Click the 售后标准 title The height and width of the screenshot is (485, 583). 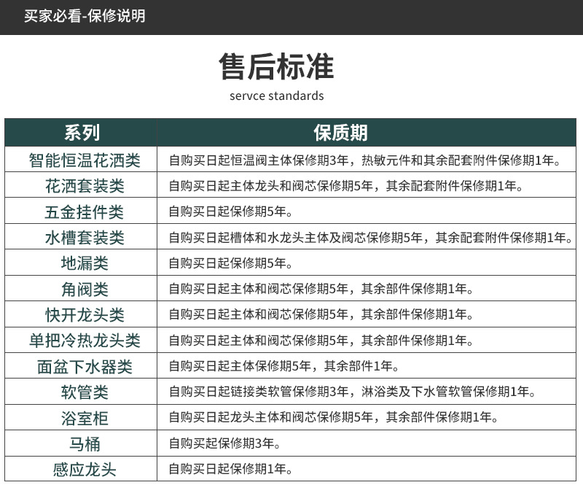click(276, 66)
